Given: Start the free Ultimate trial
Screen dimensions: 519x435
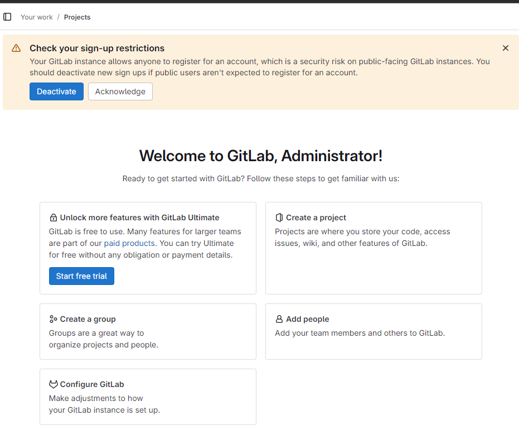Looking at the screenshot, I should click(x=81, y=276).
